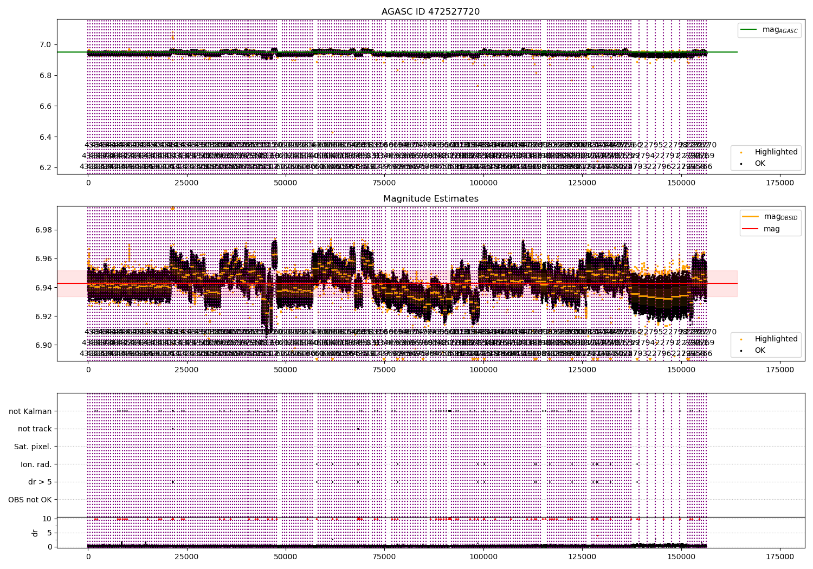Click the 75000 x-tick under the bottom plot

click(x=384, y=557)
